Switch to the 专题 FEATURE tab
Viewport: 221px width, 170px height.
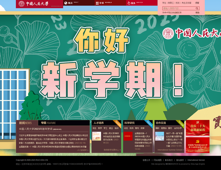(48, 123)
